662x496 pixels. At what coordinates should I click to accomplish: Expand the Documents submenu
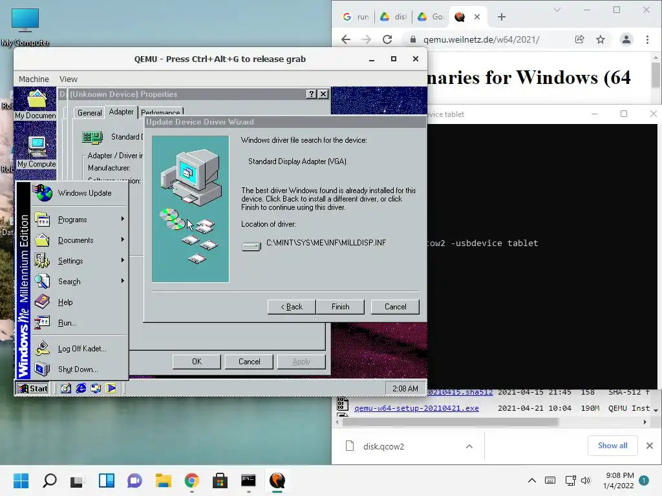point(80,240)
